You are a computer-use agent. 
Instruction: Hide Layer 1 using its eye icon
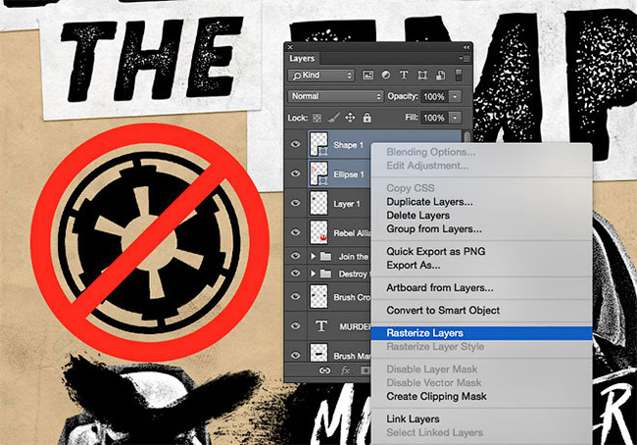coord(295,203)
